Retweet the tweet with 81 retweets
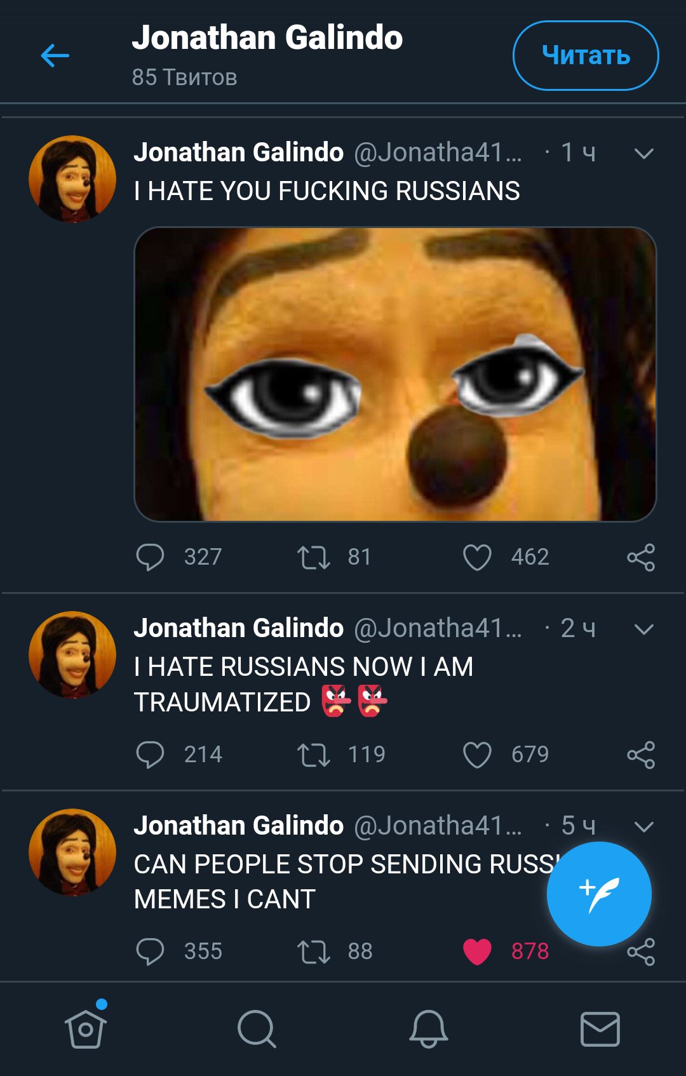Screen dimensions: 686x1076 click(314, 557)
